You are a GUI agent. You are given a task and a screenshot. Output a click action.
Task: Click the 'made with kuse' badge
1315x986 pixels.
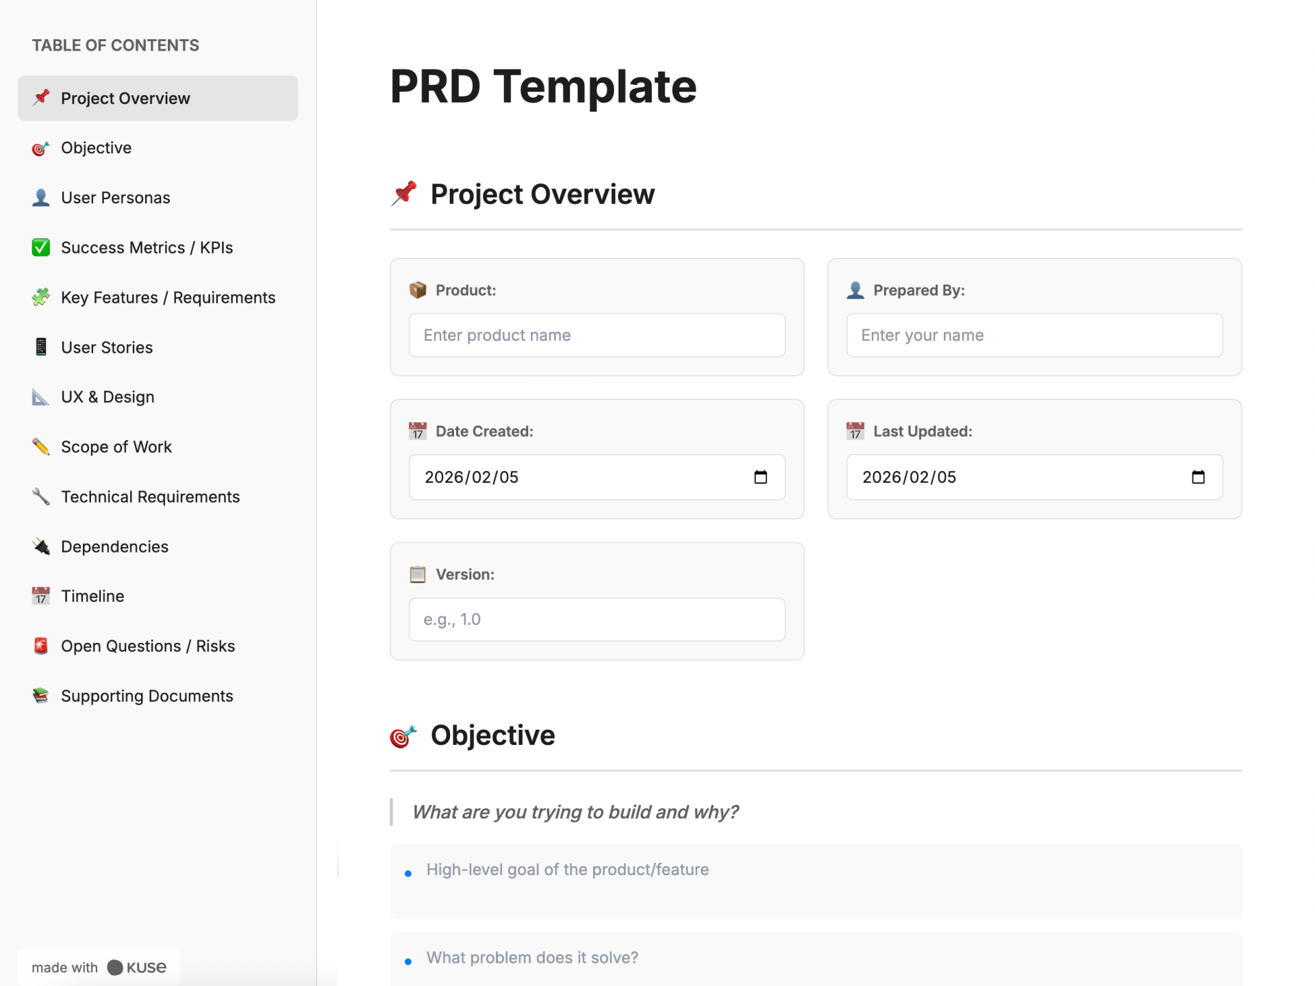click(99, 967)
